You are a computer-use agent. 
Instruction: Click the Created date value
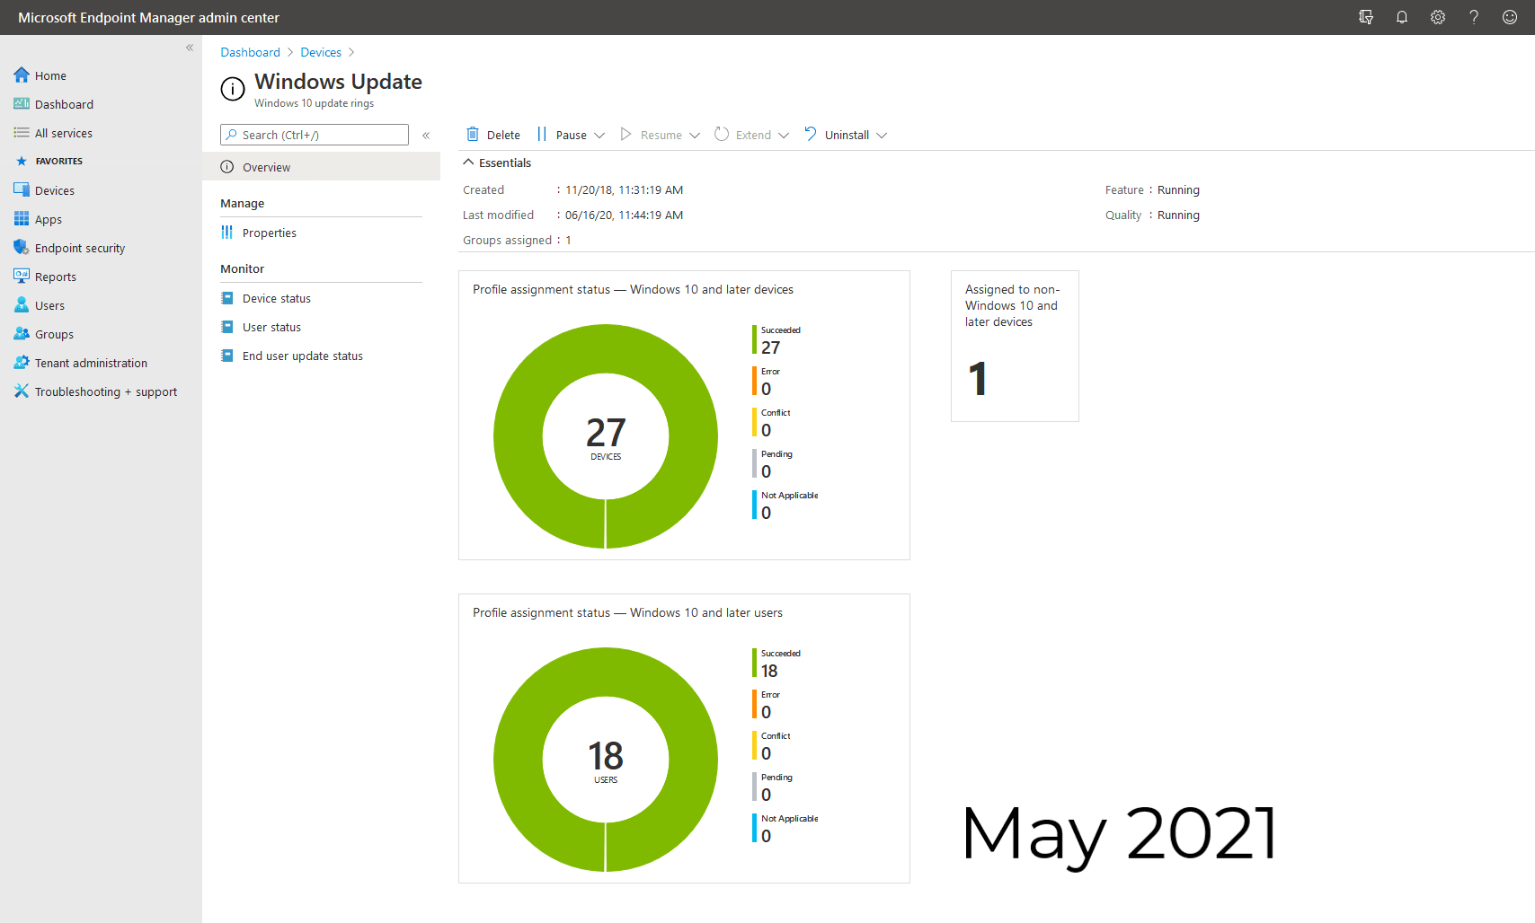[624, 189]
